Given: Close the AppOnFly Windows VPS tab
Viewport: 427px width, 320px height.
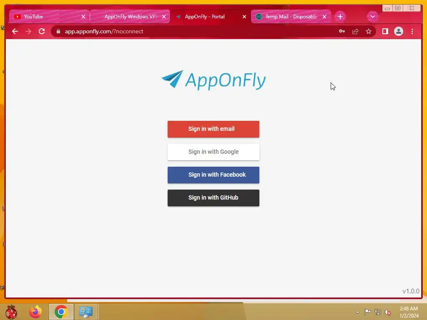Looking at the screenshot, I should click(164, 17).
